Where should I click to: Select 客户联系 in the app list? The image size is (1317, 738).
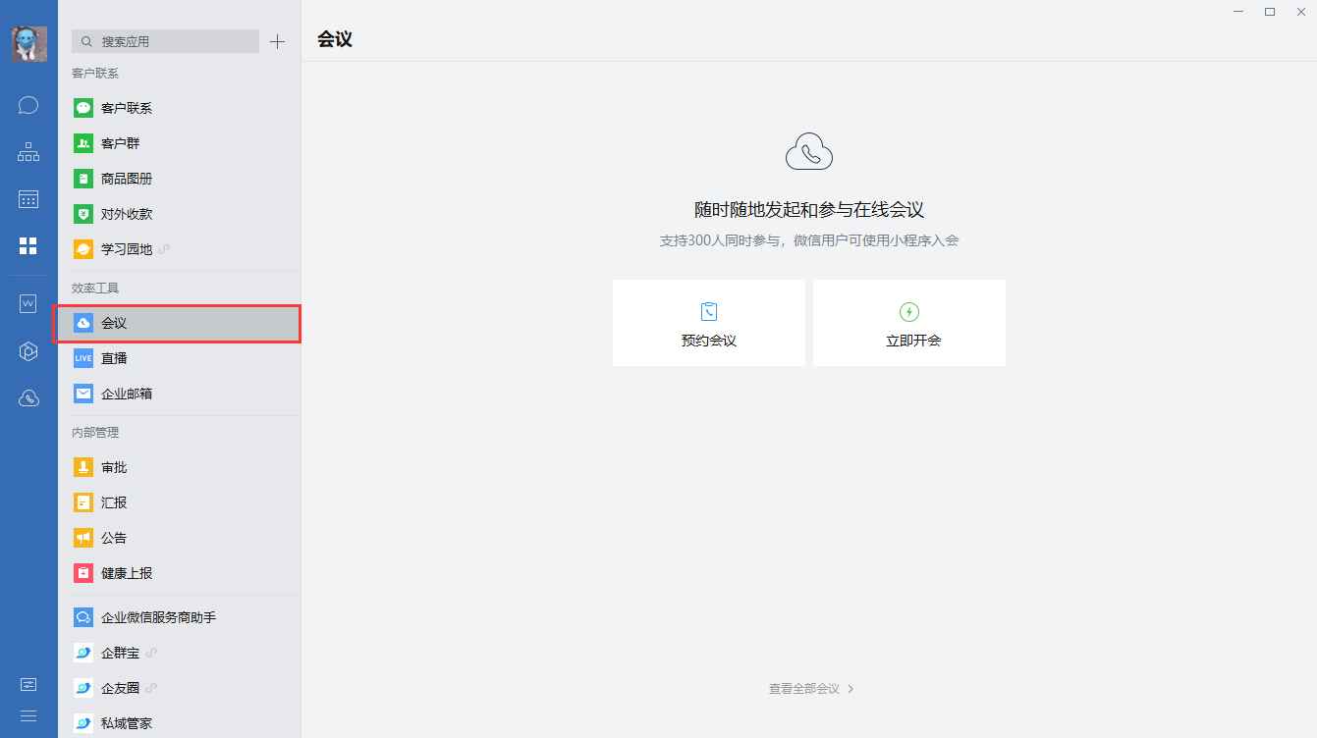[x=126, y=108]
